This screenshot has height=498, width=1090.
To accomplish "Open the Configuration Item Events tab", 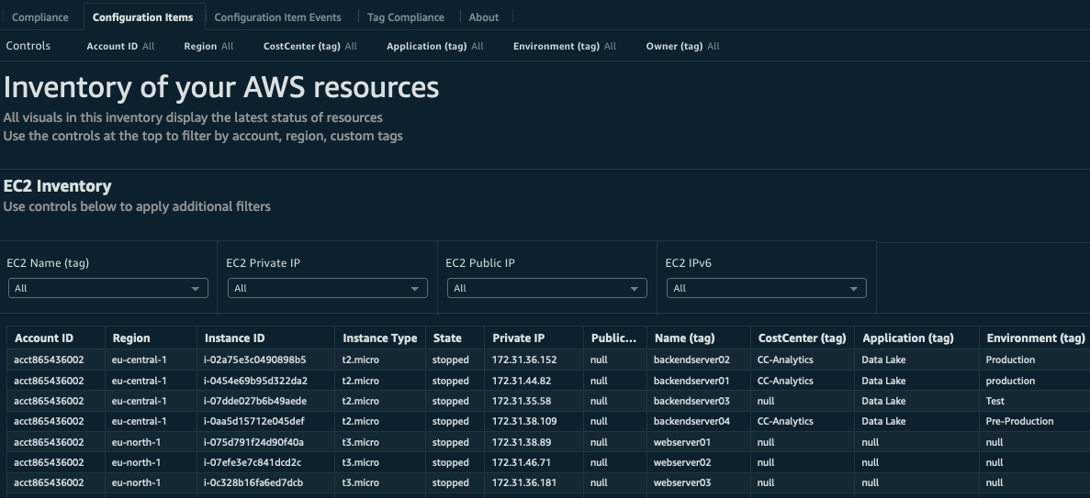I will pos(277,17).
